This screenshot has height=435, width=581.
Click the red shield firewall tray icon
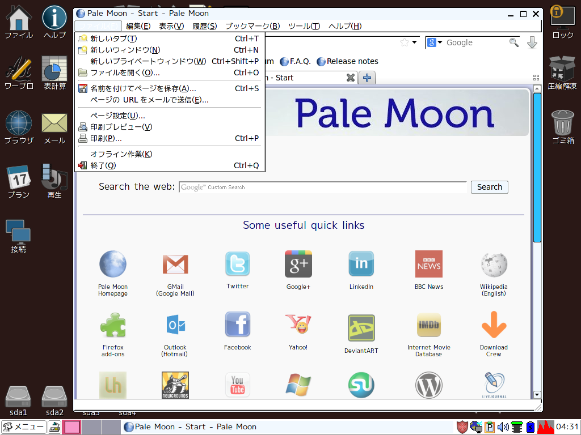(x=462, y=427)
